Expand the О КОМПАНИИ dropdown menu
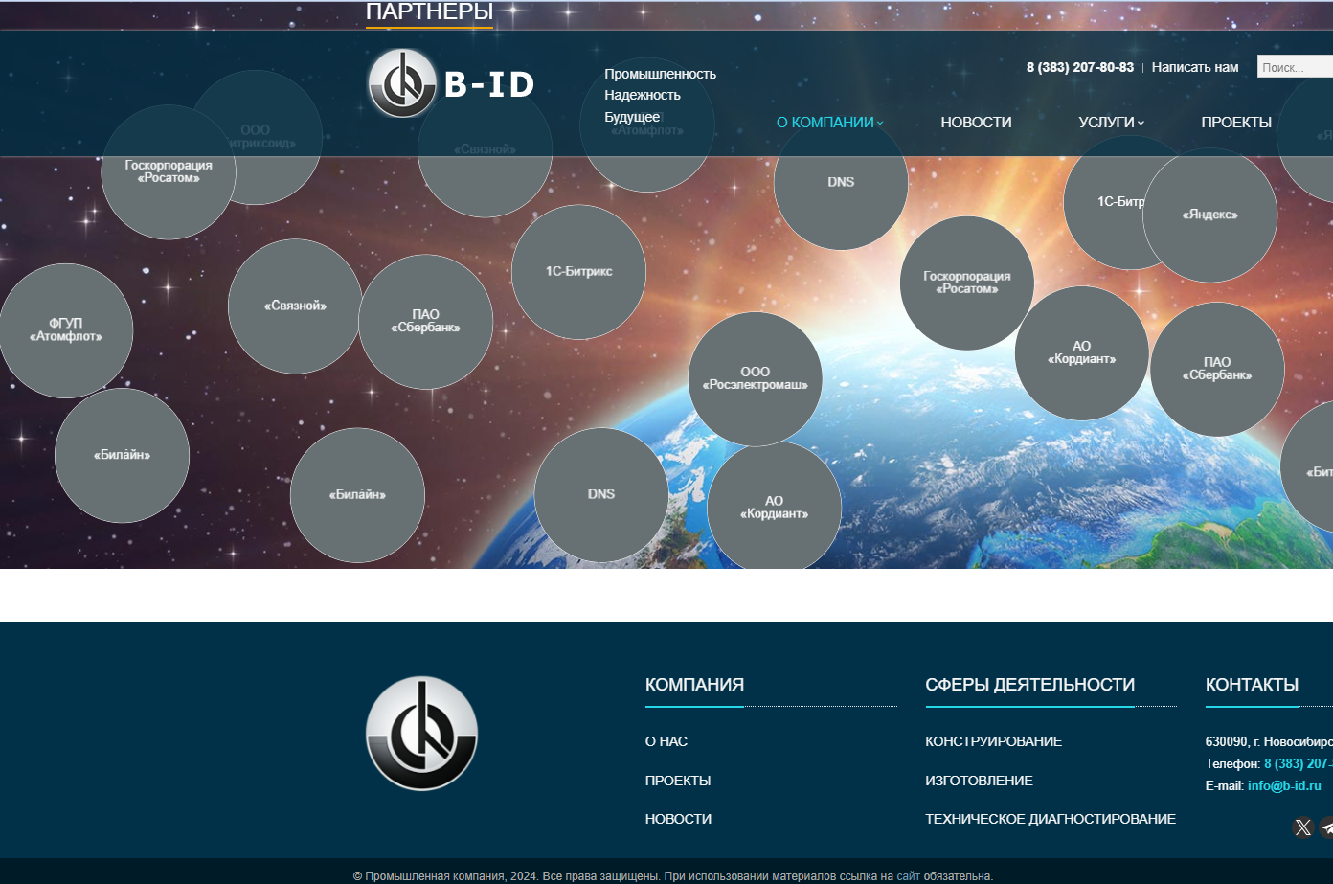This screenshot has height=884, width=1333. click(x=829, y=123)
